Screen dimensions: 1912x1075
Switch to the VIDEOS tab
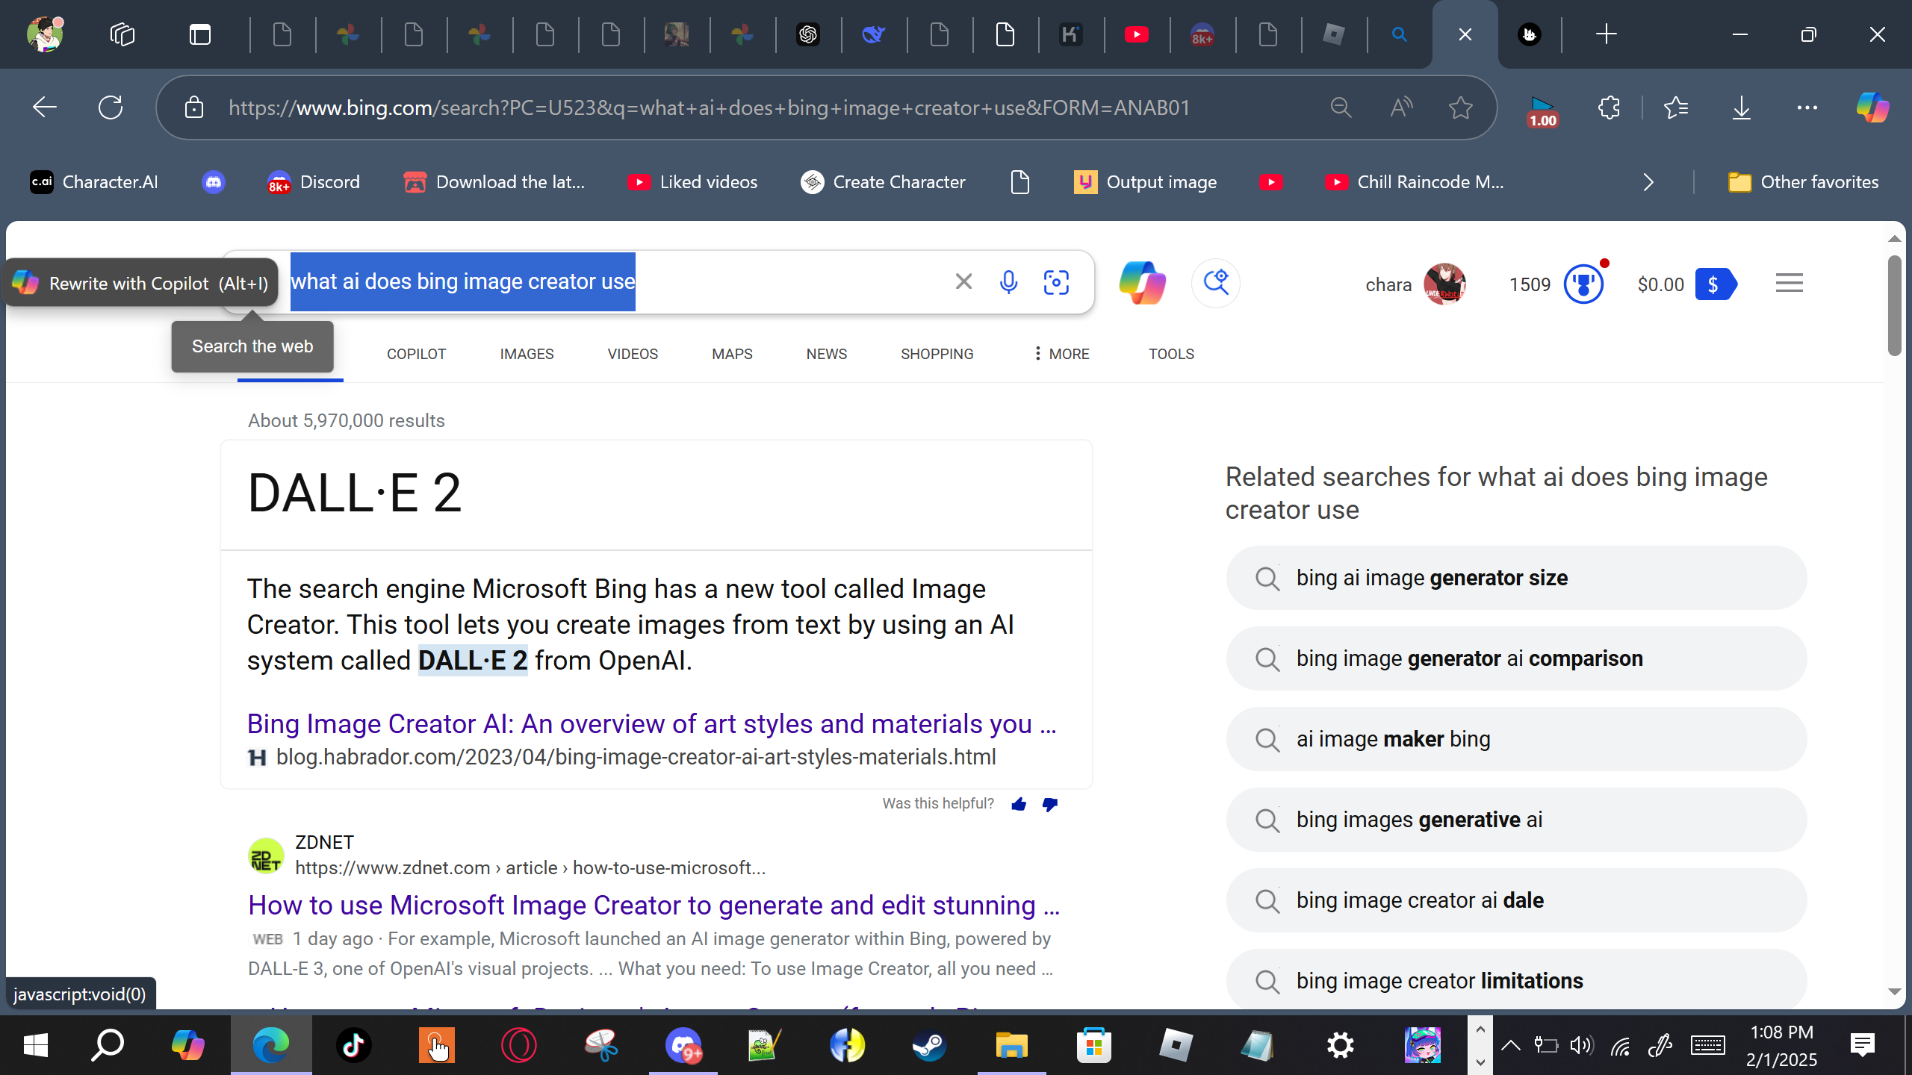pos(632,354)
